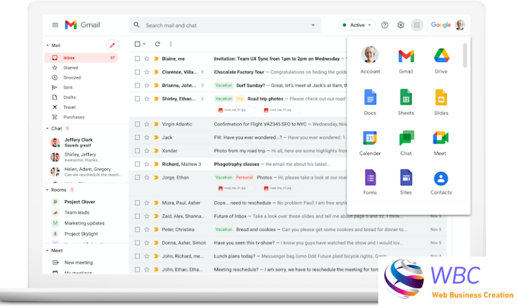The image size is (518, 308).
Task: Launch Sites from the apps panel
Action: point(406,182)
